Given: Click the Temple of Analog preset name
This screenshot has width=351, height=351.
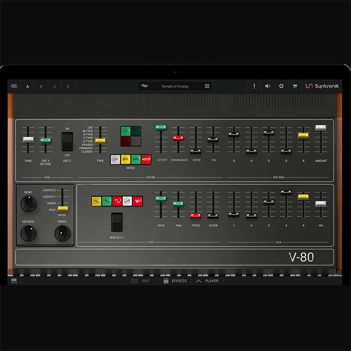Looking at the screenshot, I should tap(175, 86).
